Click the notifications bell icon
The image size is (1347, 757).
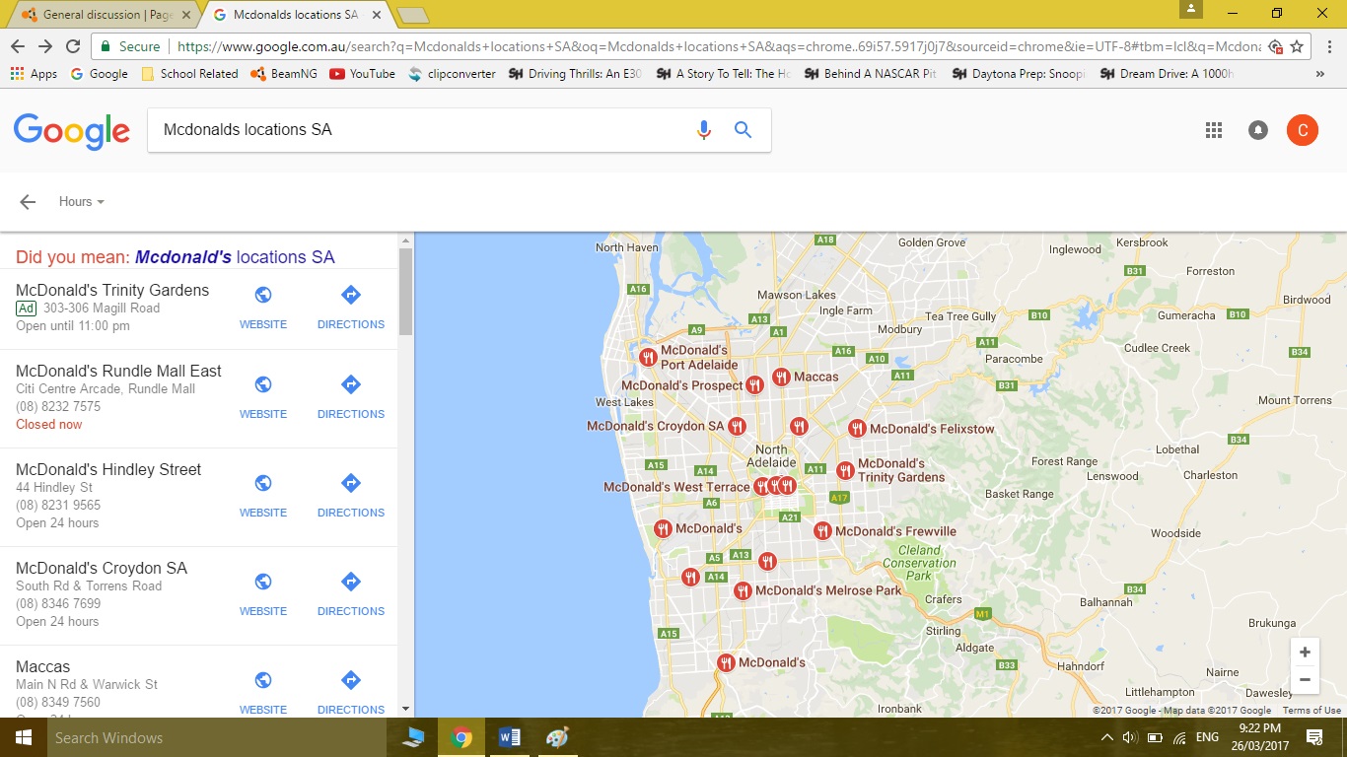1258,130
